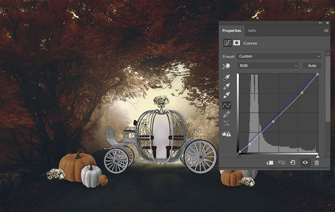Click the panel scrollbar down arrow
The width and height of the screenshot is (335, 212).
[328, 154]
